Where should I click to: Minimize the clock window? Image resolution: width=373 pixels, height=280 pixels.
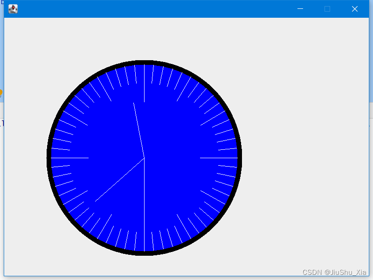(x=300, y=9)
